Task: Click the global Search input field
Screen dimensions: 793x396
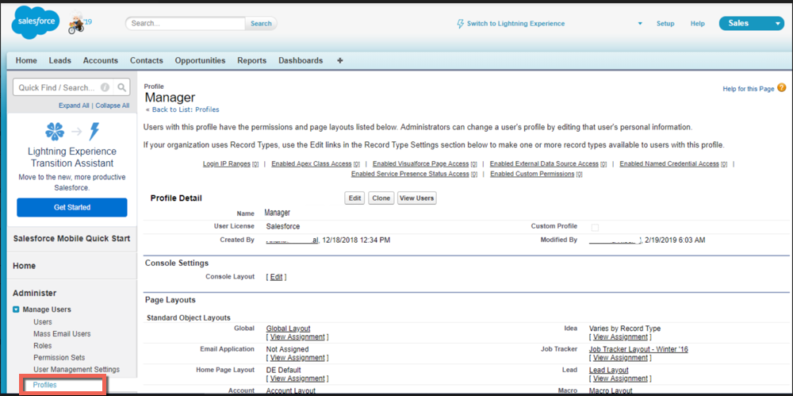Action: pos(186,23)
